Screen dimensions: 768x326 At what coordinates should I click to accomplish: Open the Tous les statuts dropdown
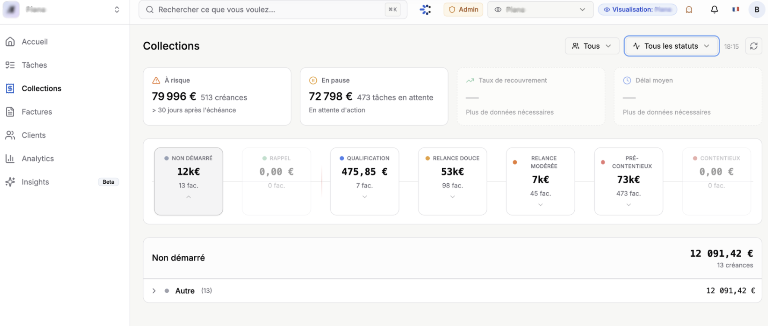(671, 46)
